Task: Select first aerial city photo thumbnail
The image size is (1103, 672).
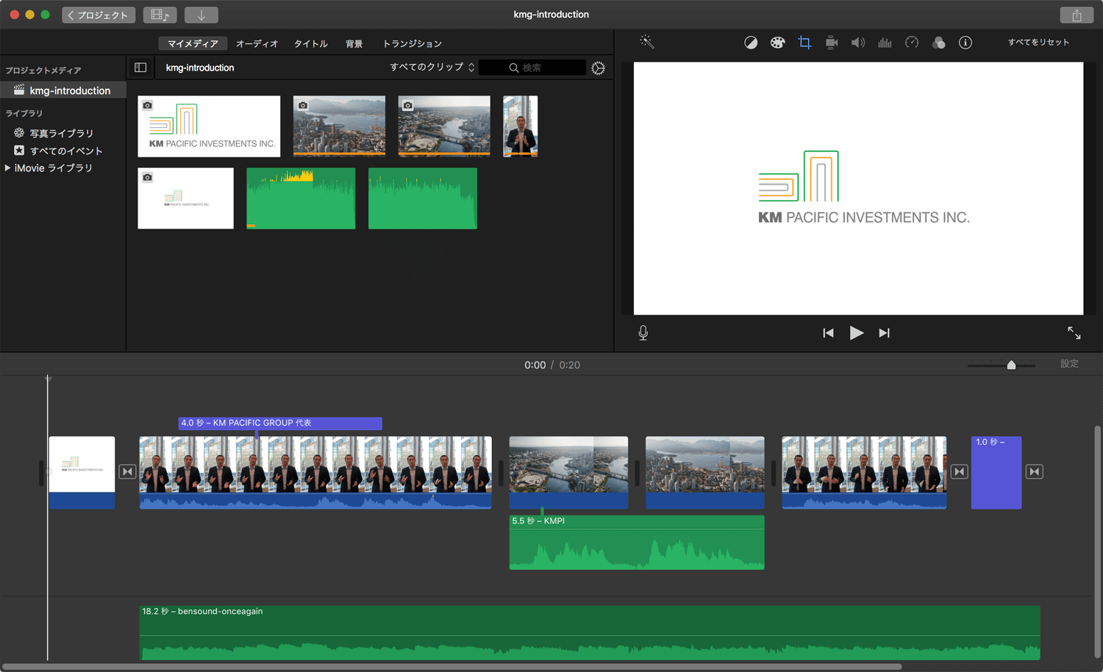Action: click(339, 126)
